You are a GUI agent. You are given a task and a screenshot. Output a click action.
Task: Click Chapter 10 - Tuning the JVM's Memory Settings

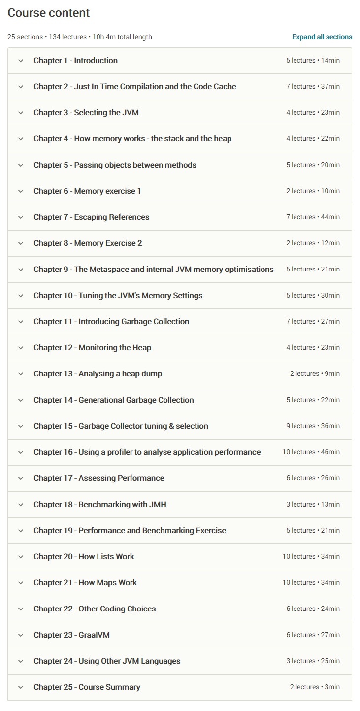click(x=118, y=296)
